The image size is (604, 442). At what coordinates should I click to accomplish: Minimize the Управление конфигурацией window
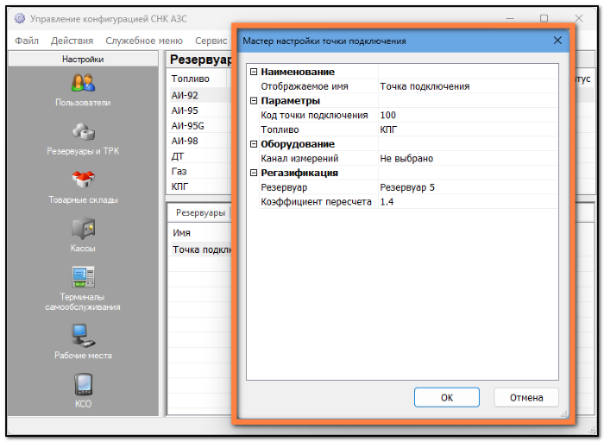pos(510,18)
